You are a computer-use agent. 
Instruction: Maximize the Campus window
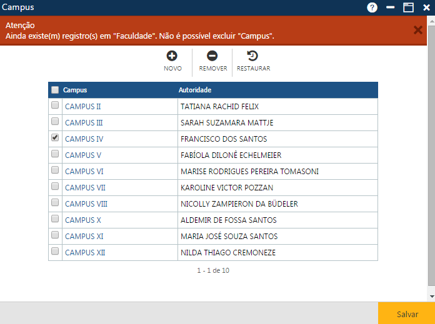(x=408, y=7)
